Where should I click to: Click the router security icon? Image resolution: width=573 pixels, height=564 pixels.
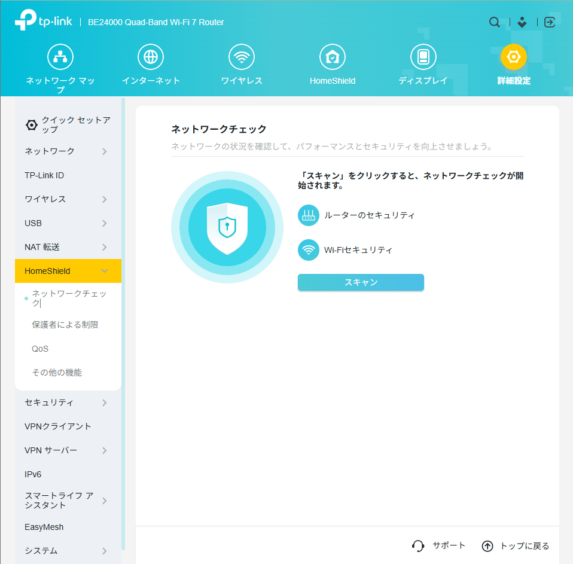tap(309, 215)
